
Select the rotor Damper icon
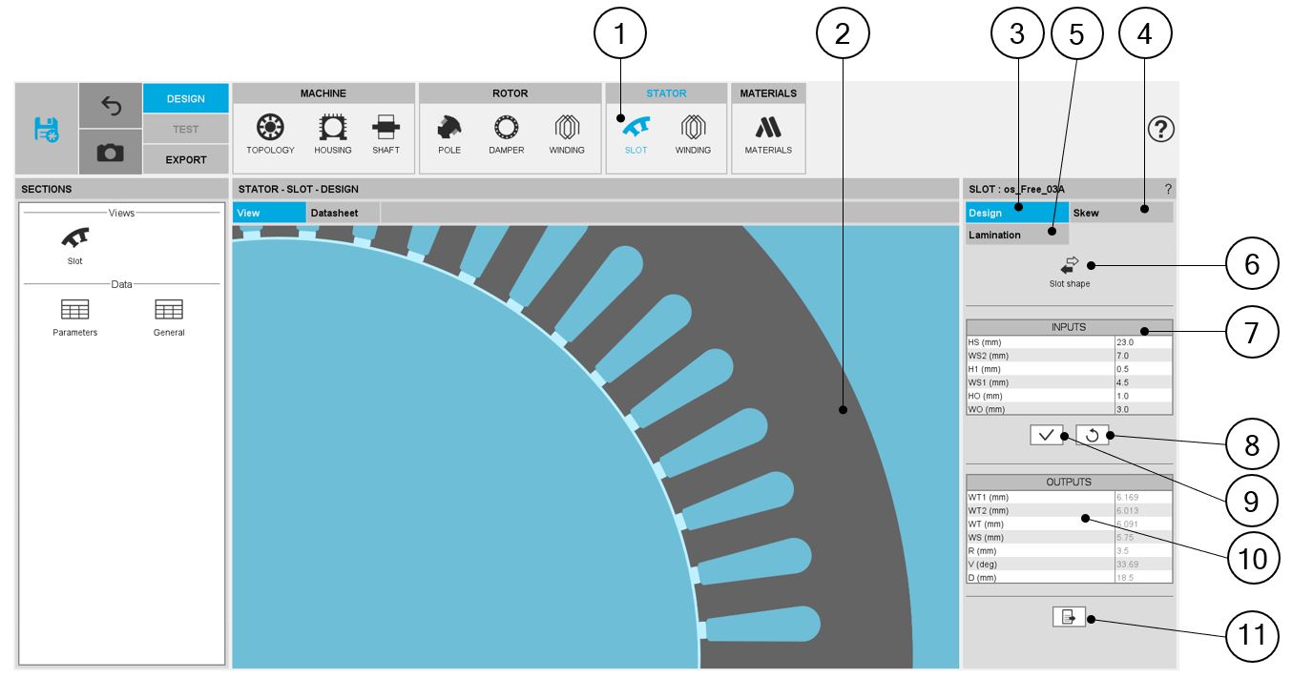506,134
